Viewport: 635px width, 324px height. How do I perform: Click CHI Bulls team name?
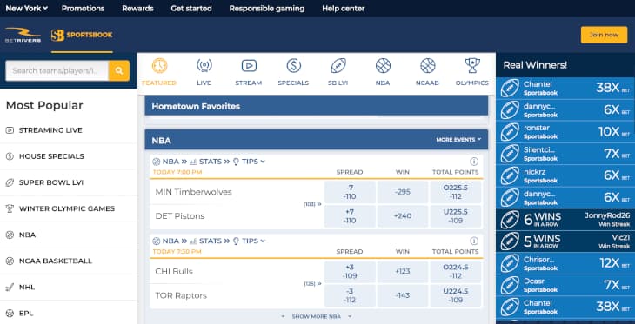tap(174, 271)
